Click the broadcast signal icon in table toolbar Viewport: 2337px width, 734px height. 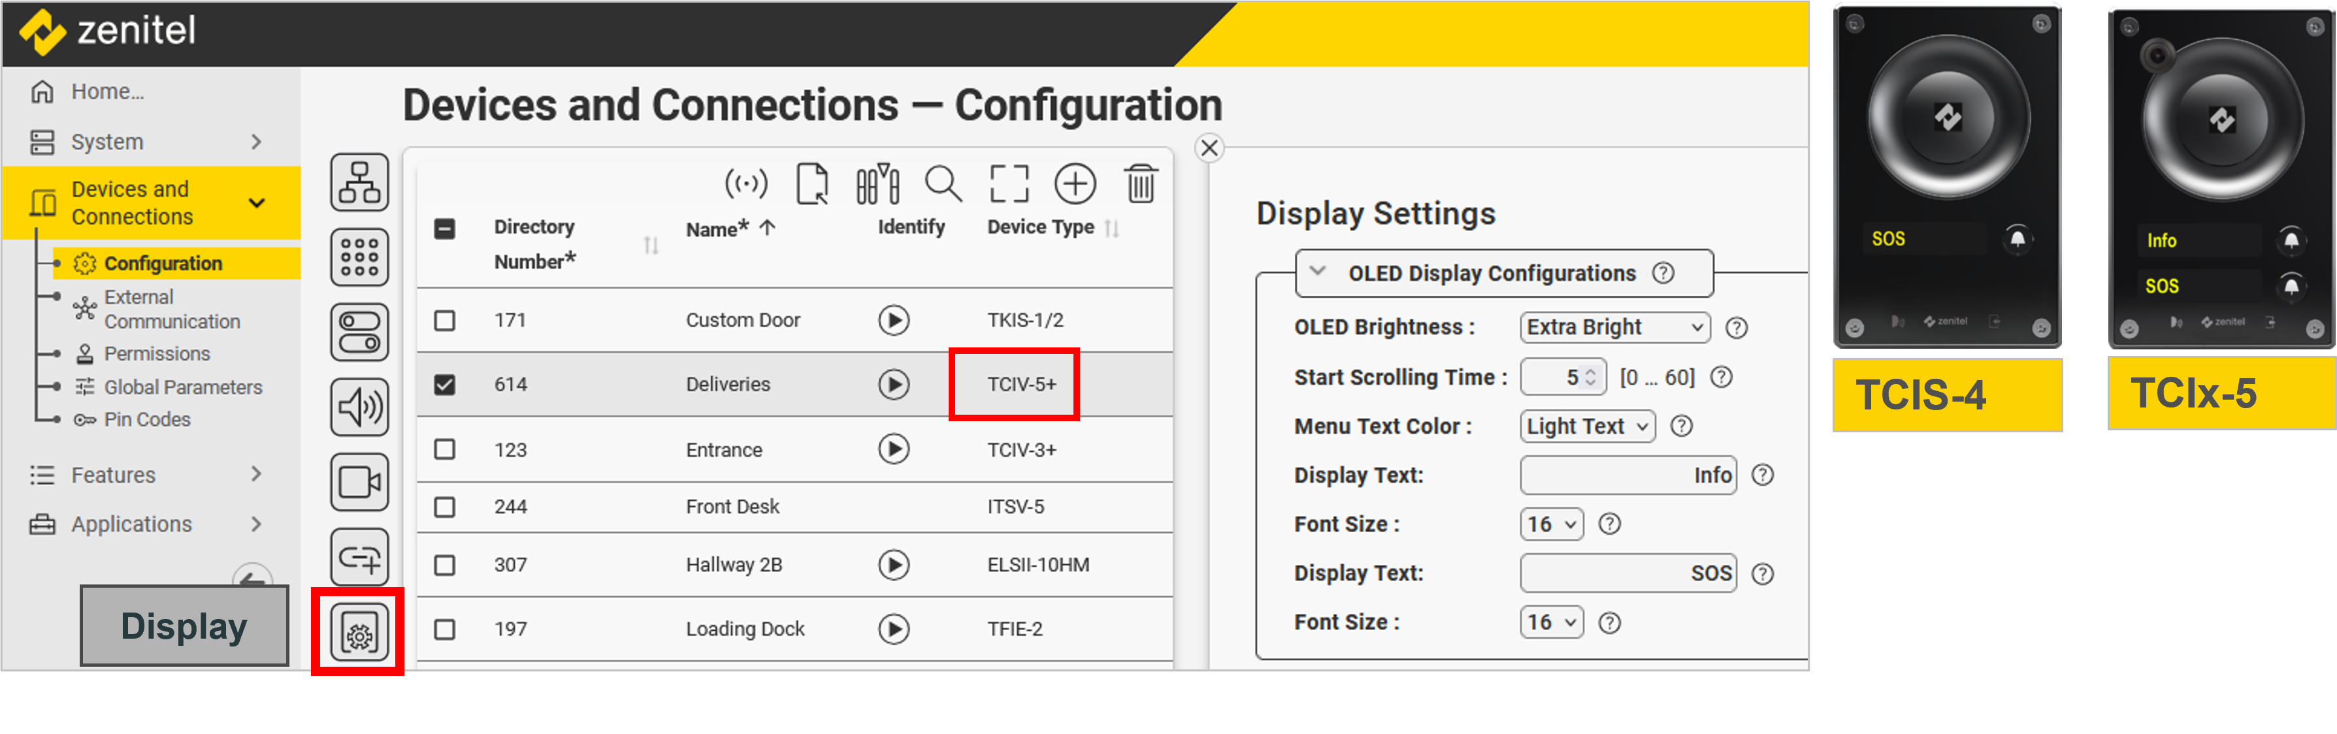(745, 184)
